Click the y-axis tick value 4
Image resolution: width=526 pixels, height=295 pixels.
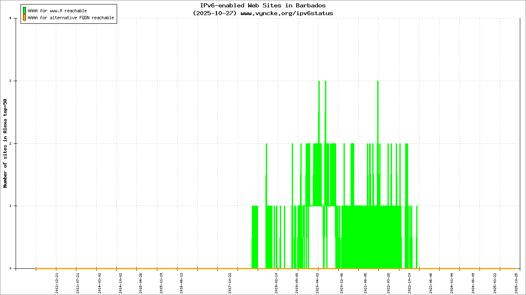tap(15, 18)
